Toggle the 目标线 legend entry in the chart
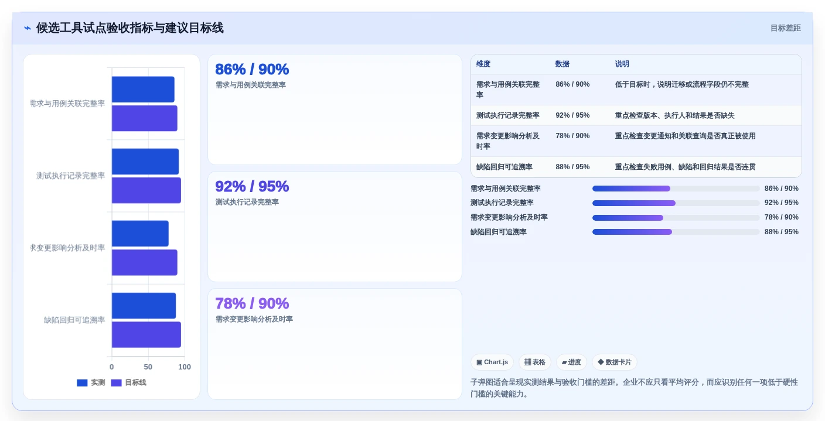 tap(128, 382)
